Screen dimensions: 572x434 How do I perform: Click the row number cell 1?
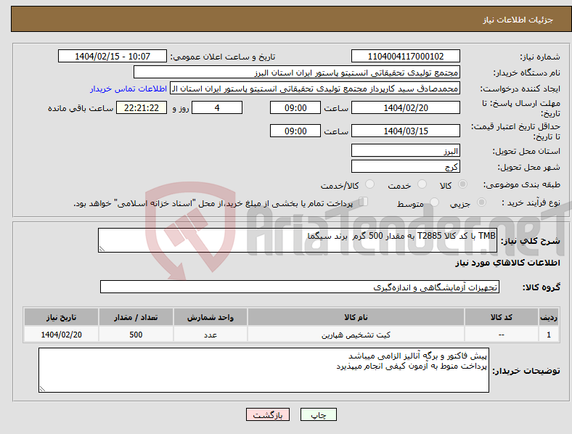click(x=548, y=335)
